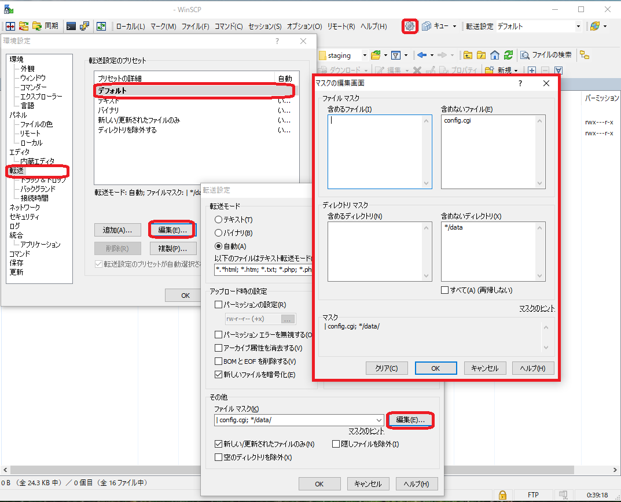Toggle アーカイブ属性を消去する checkbox

218,348
